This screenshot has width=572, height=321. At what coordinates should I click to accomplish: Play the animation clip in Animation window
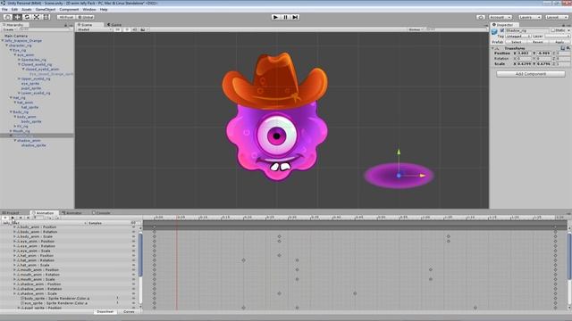(13, 218)
